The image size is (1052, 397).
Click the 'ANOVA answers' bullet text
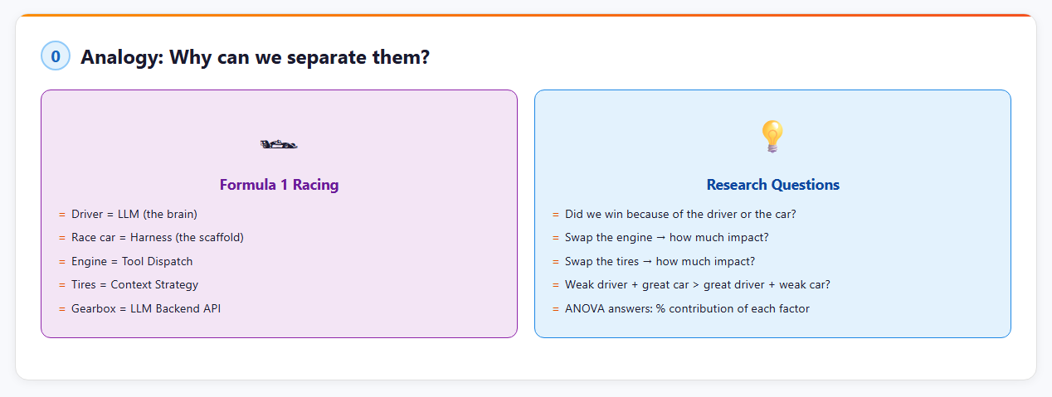pyautogui.click(x=687, y=308)
